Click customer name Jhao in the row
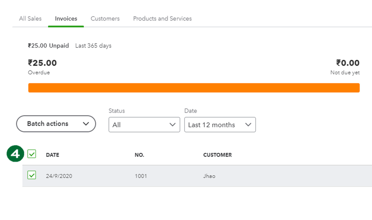 209,176
